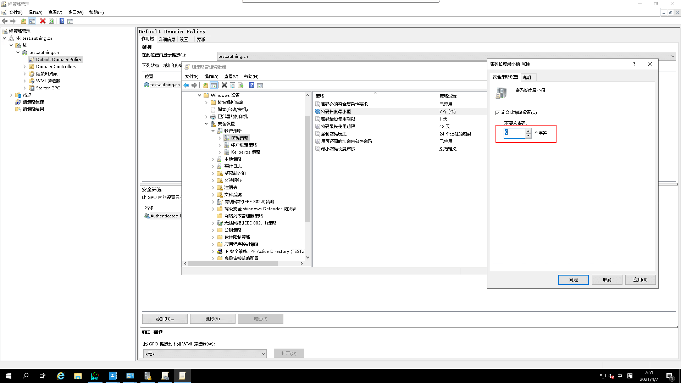Viewport: 681px width, 383px height.
Task: Click the red Delete X toolbar icon
Action: [x=43, y=21]
